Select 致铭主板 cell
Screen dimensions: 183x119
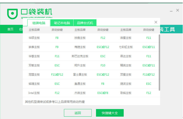(126, 93)
